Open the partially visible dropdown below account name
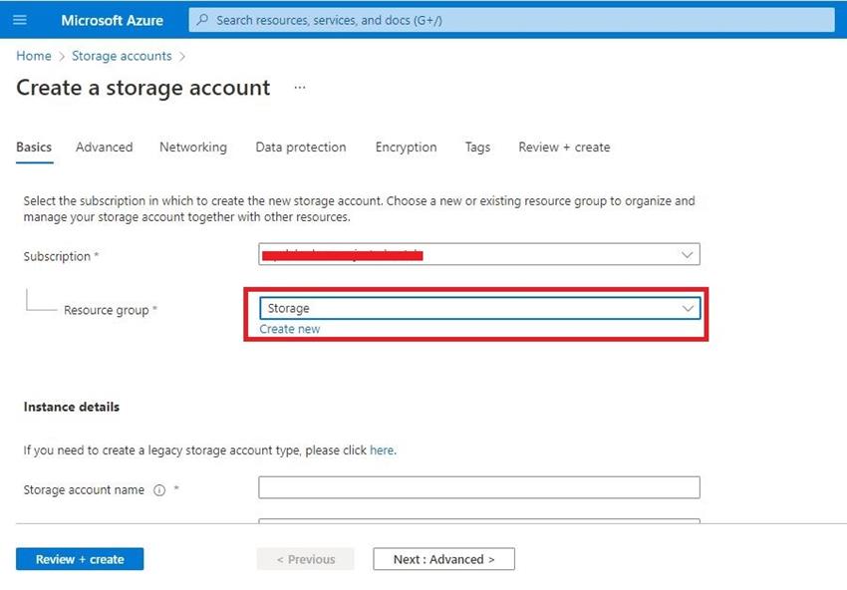847x590 pixels. [x=478, y=523]
